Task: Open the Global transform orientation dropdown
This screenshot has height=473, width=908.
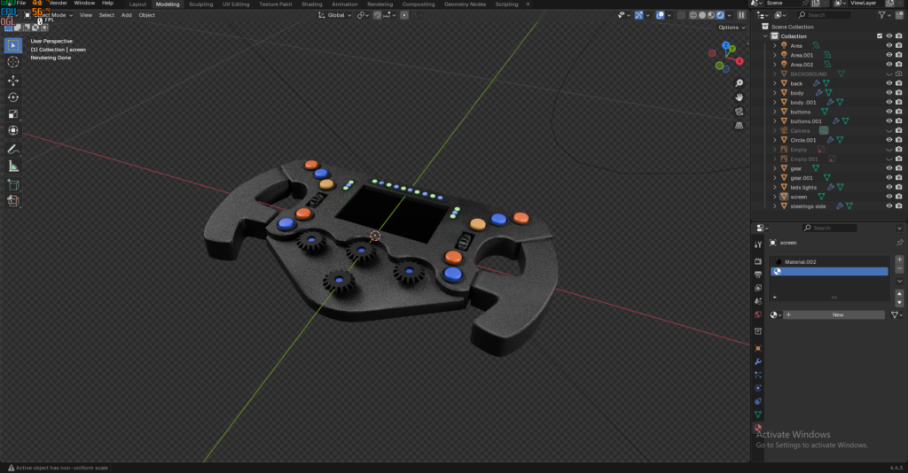Action: coord(337,15)
